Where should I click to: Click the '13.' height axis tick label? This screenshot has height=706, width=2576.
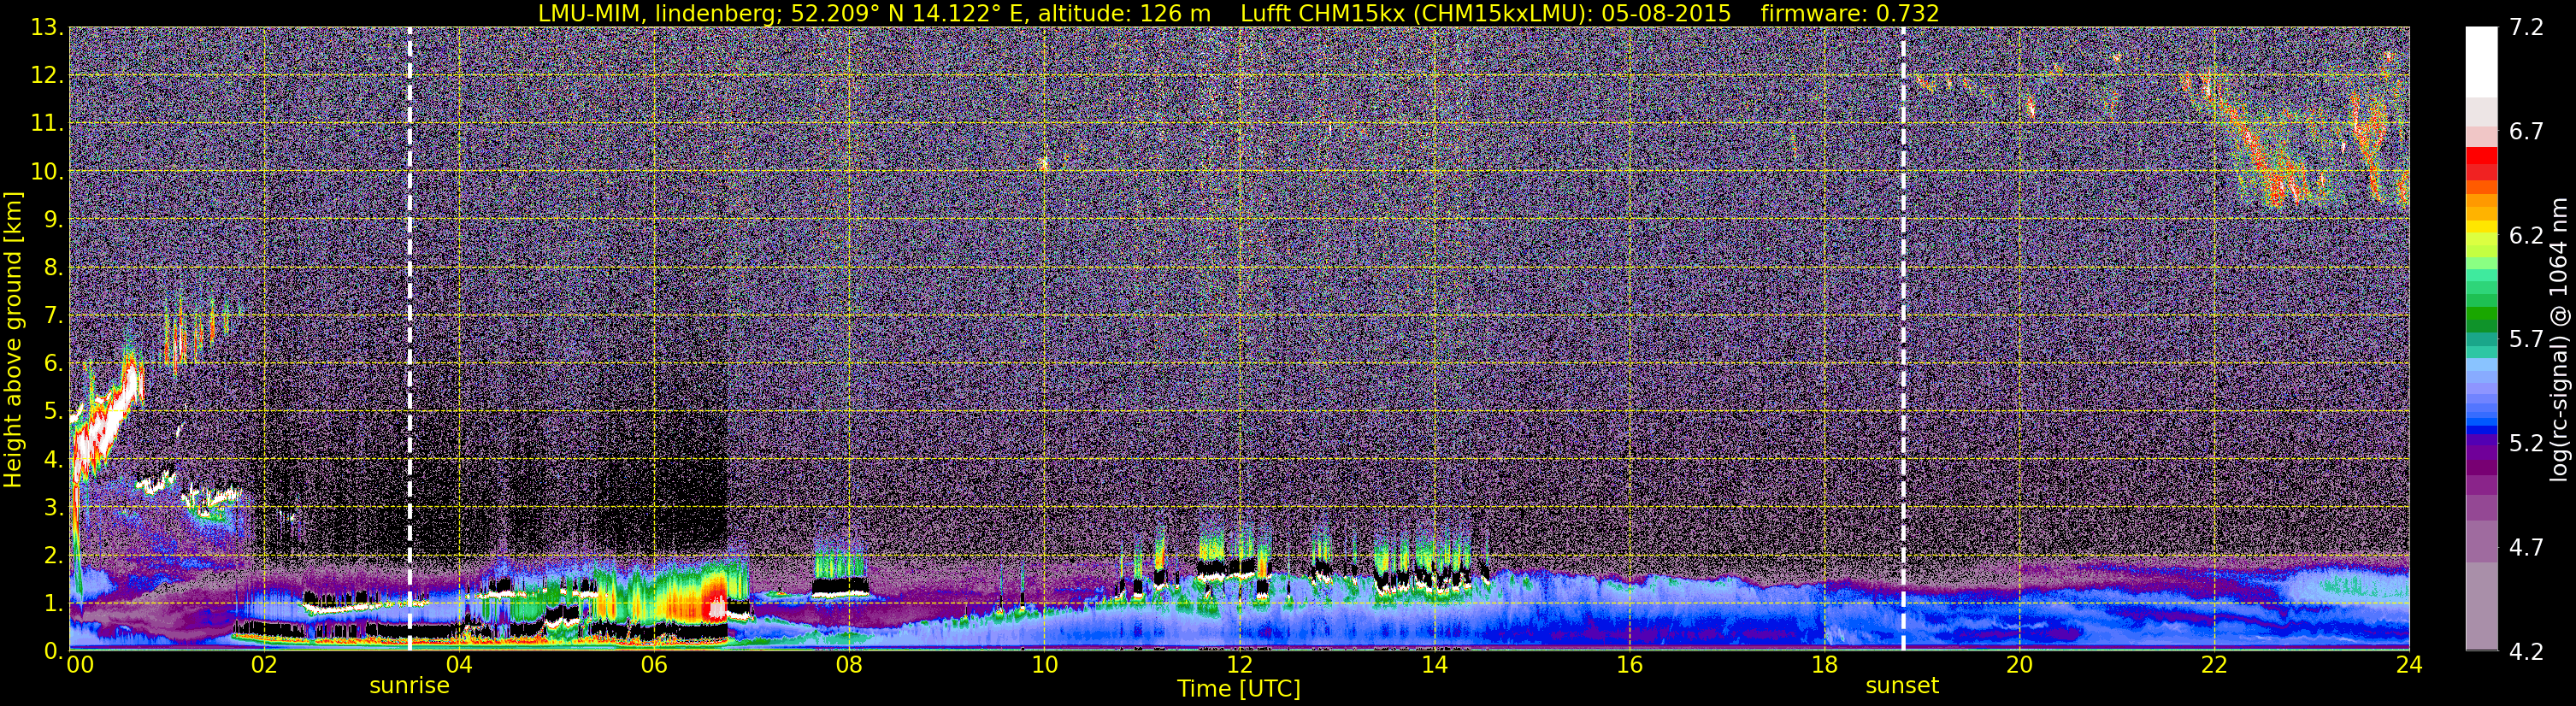coord(46,28)
